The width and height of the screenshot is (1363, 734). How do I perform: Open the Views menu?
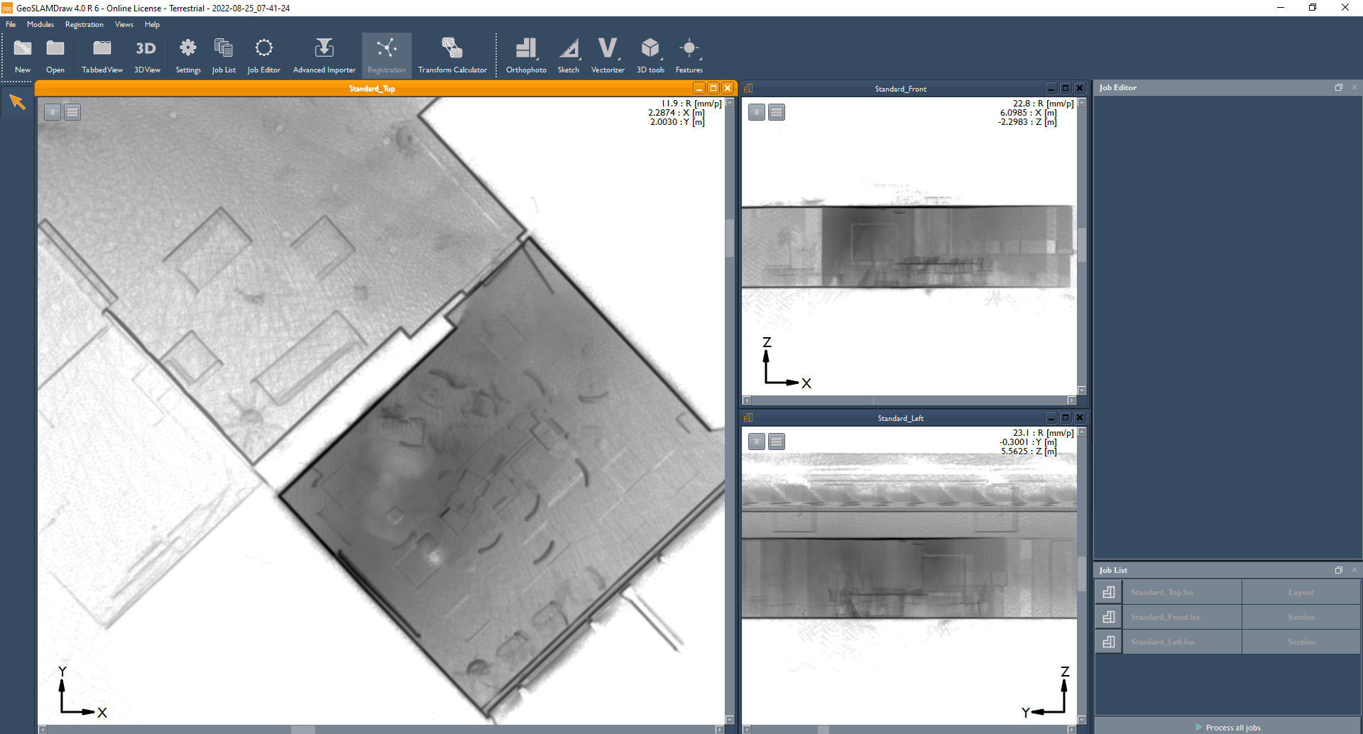point(124,23)
